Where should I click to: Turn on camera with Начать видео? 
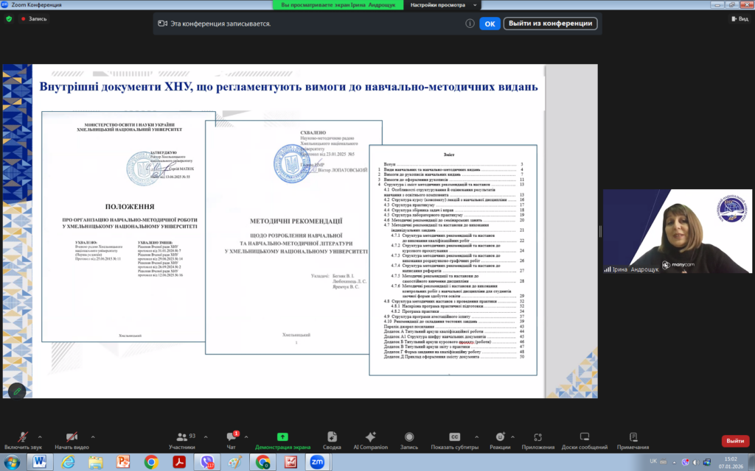(x=72, y=440)
